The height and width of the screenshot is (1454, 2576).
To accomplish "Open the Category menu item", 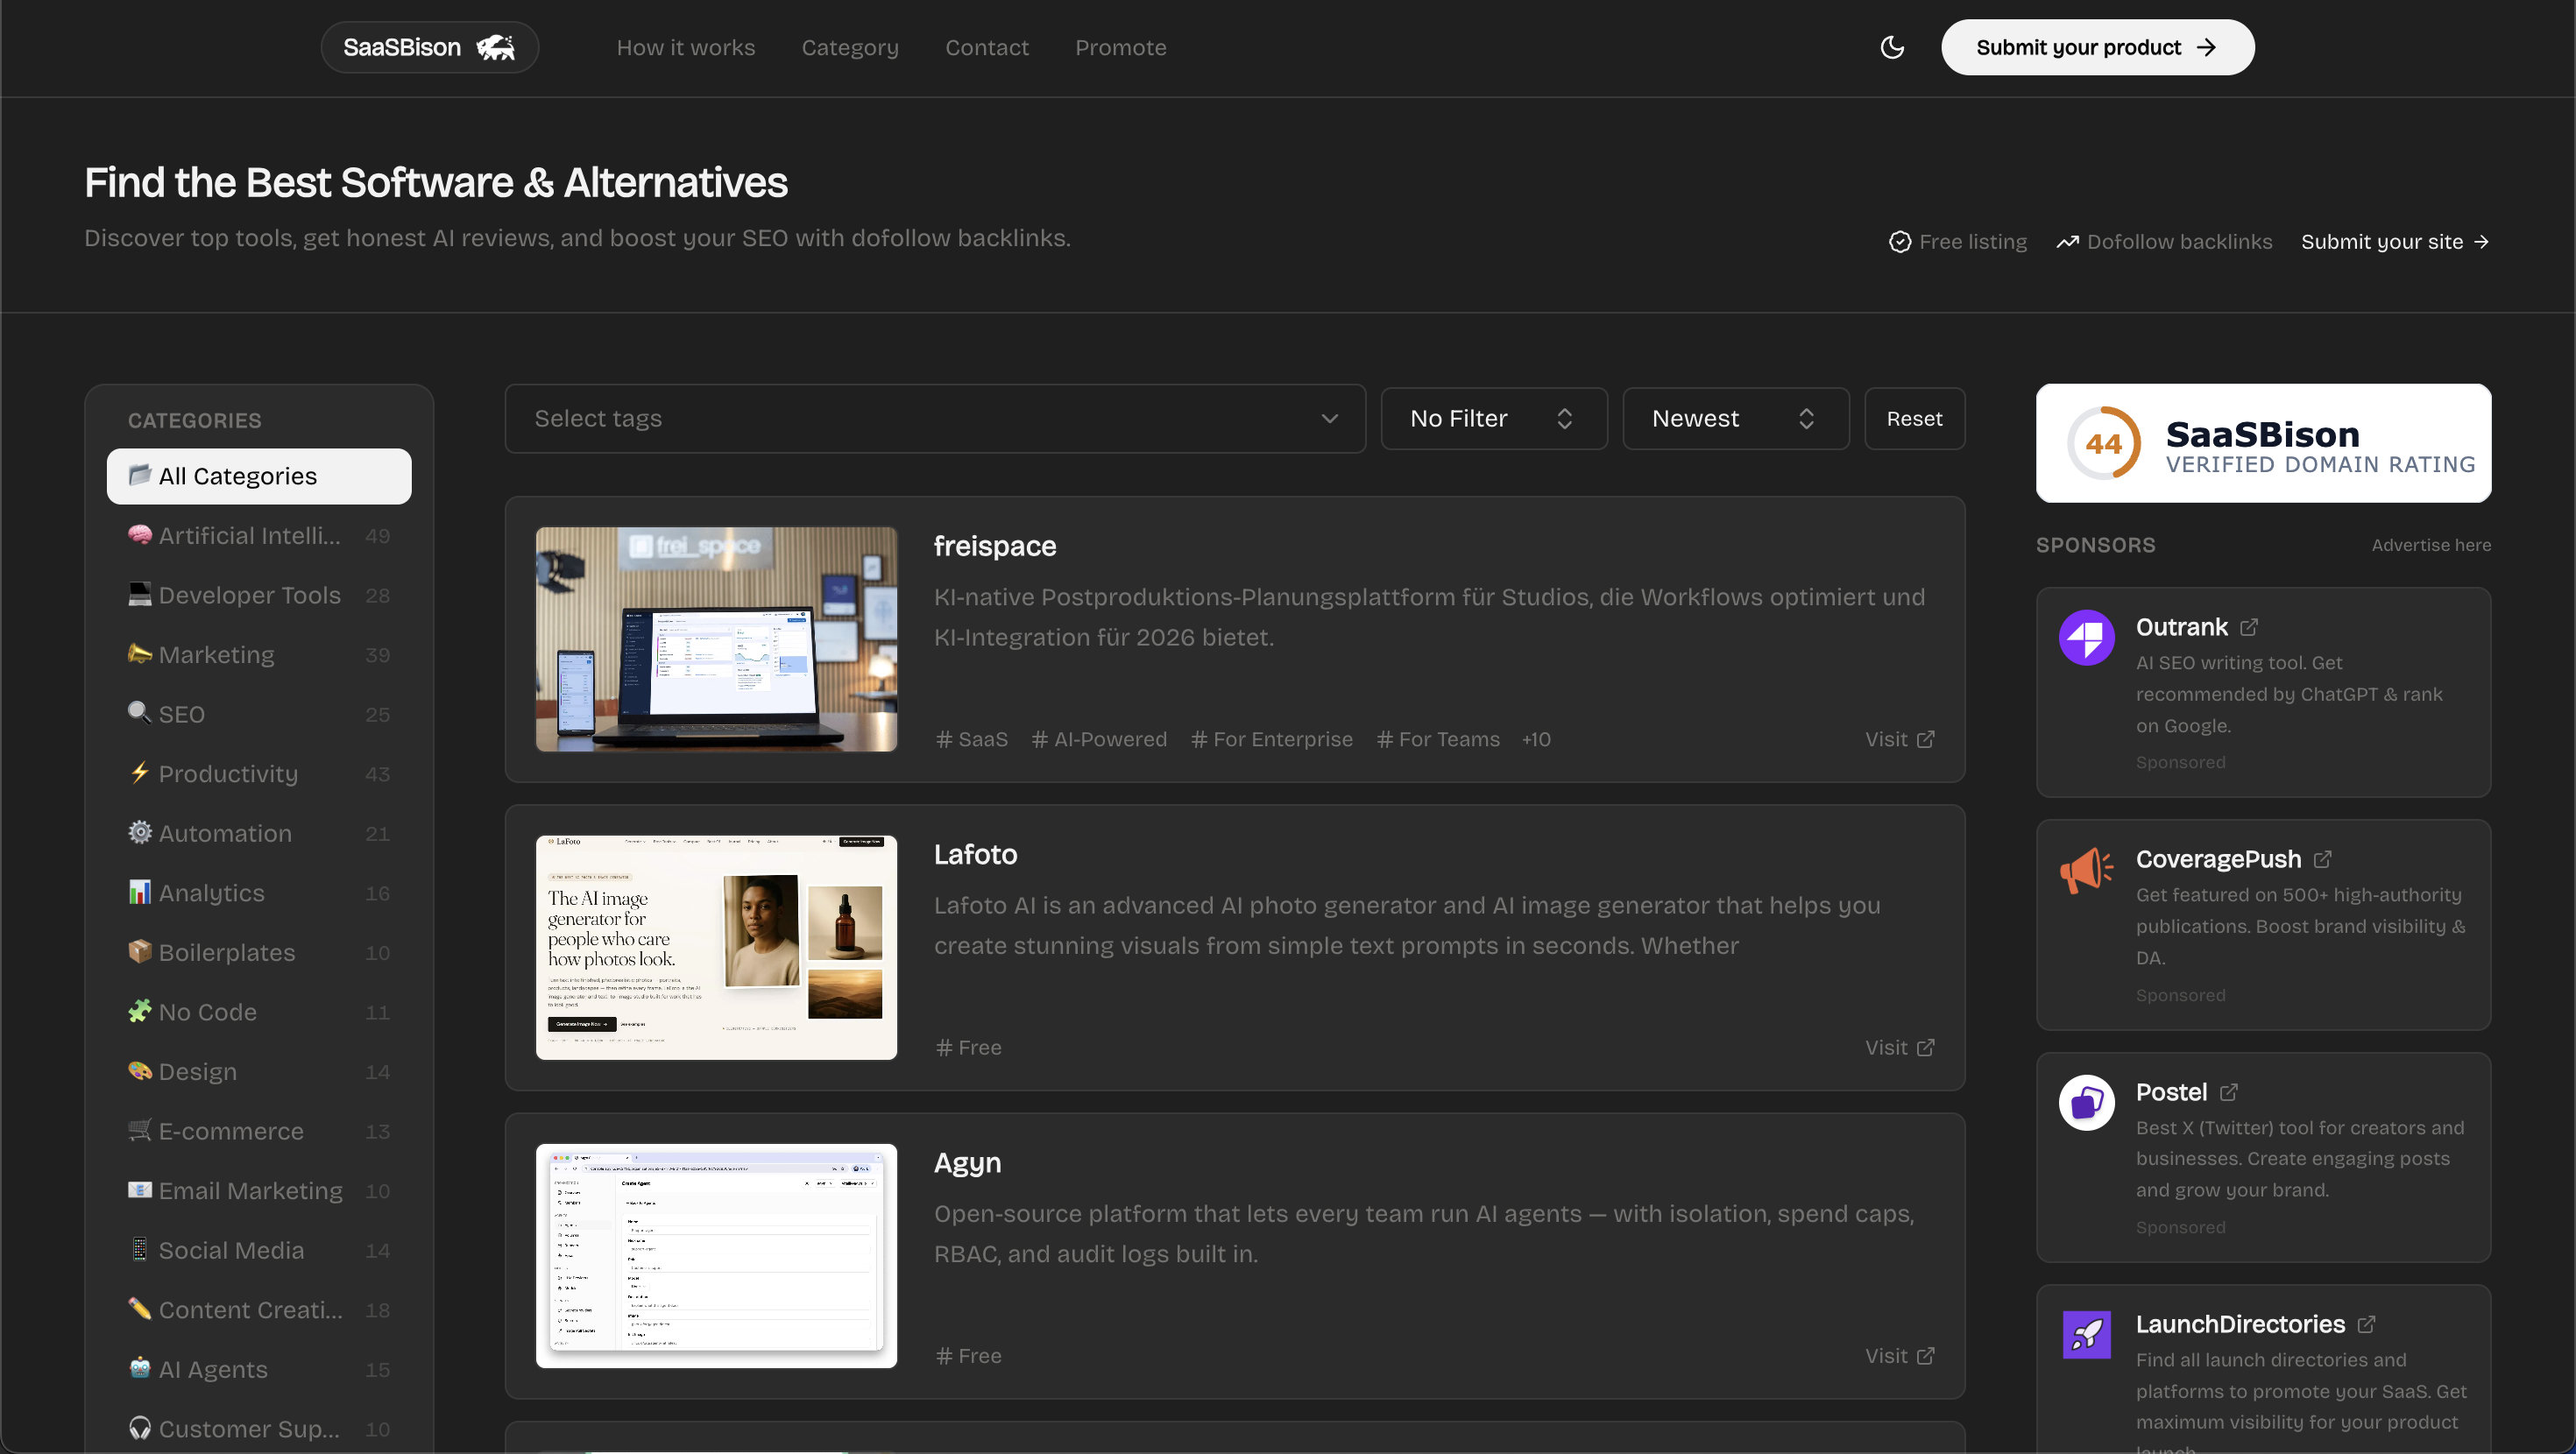I will tap(850, 47).
